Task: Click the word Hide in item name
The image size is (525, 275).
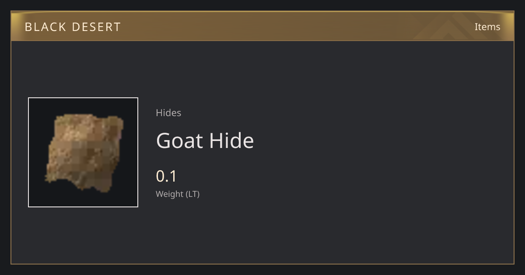Action: pos(231,141)
